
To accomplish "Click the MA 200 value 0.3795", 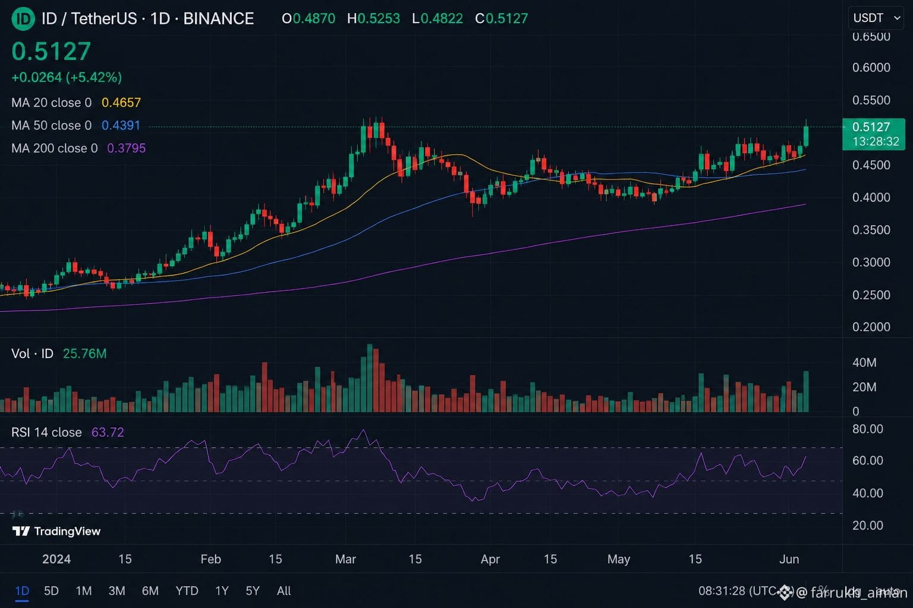I will [x=126, y=148].
